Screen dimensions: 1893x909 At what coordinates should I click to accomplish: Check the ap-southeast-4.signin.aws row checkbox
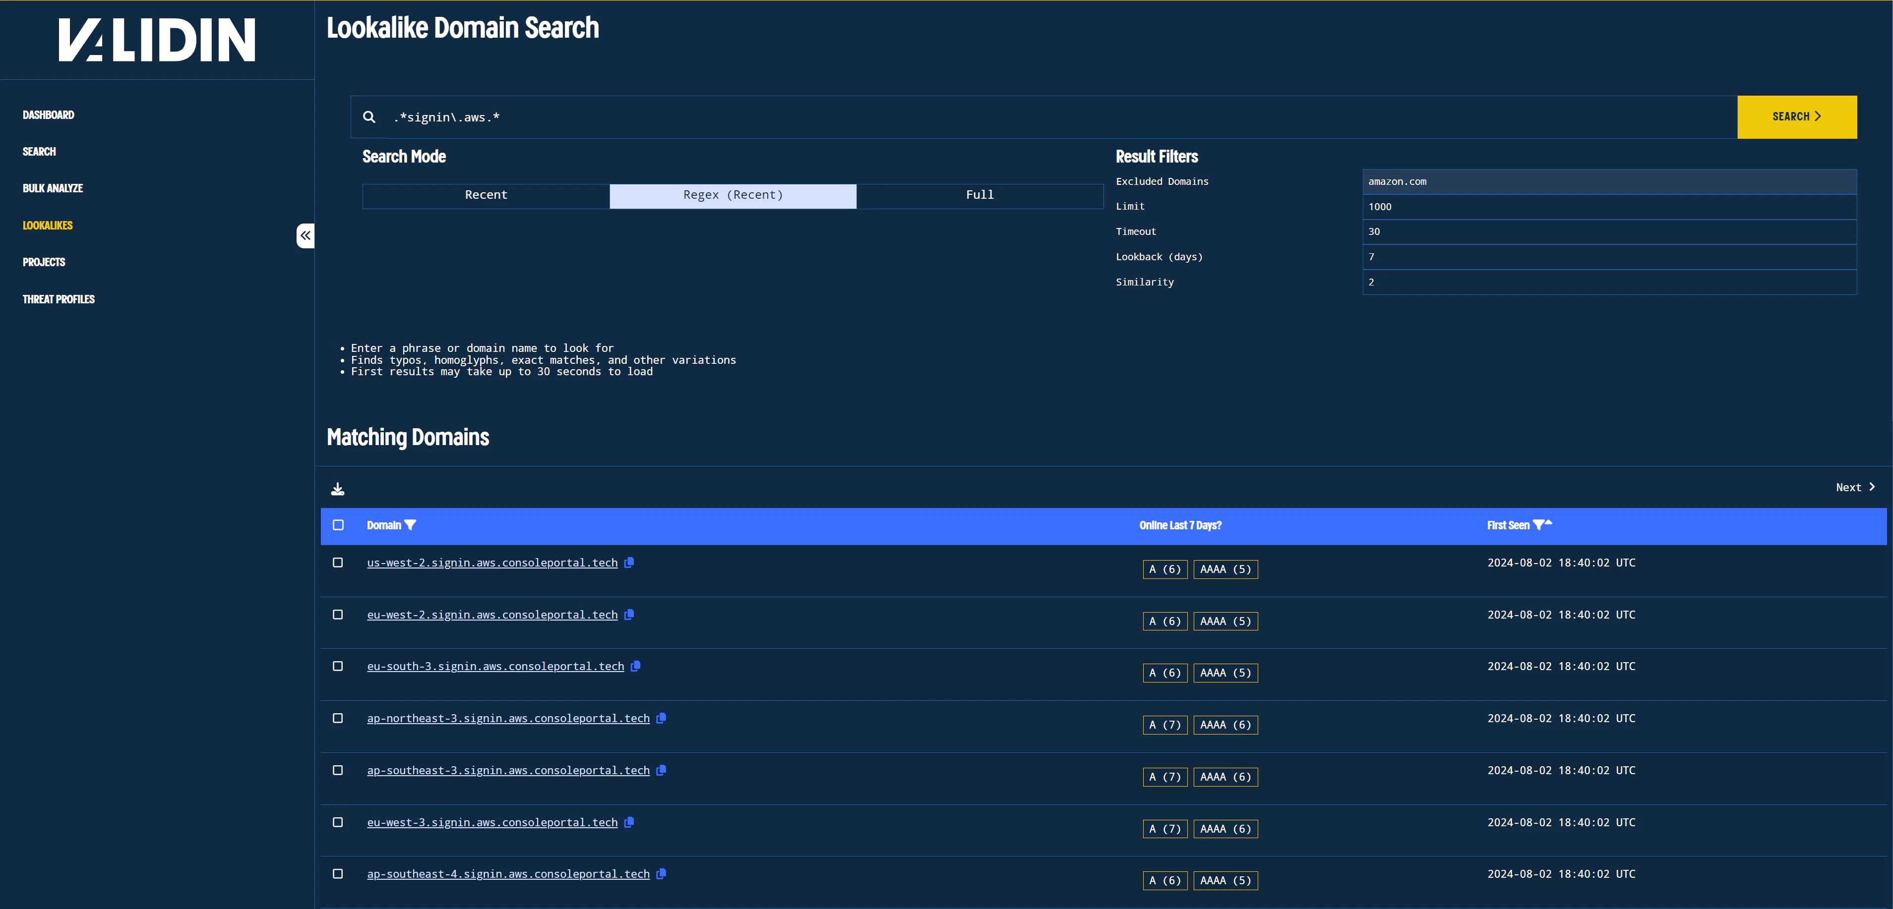338,874
